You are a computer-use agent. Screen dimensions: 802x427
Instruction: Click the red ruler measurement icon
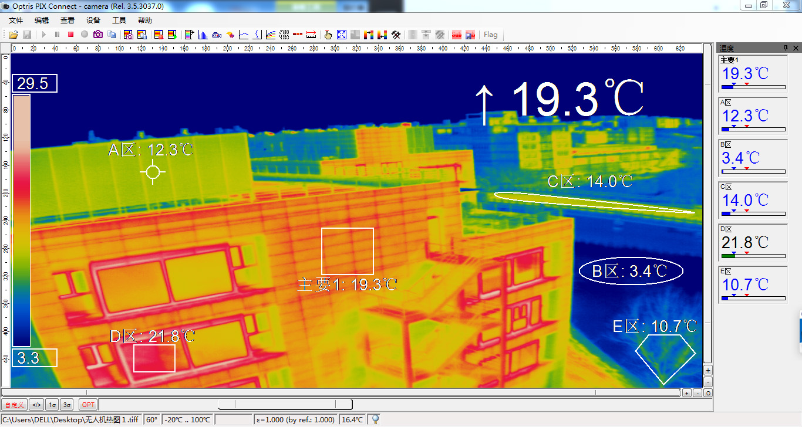point(311,35)
